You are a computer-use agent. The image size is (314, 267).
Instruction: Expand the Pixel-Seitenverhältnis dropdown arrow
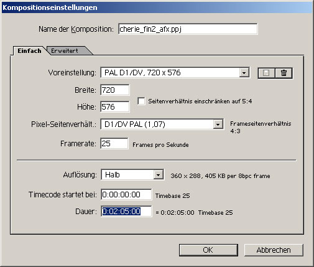[x=218, y=124]
